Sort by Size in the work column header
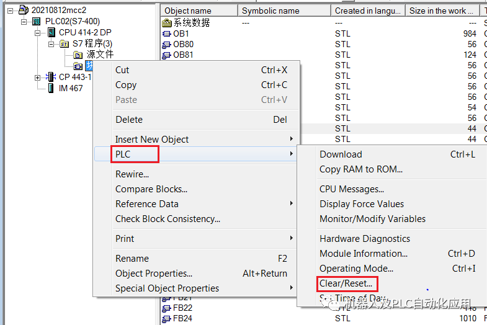 pyautogui.click(x=442, y=11)
